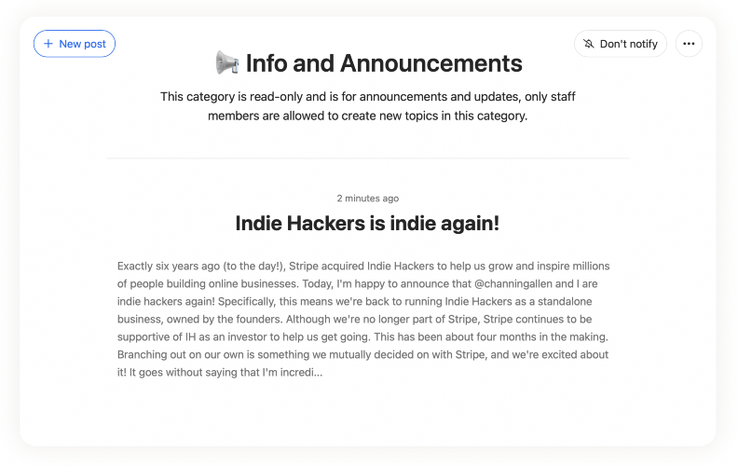Click the megaphone emoji icon

(x=226, y=63)
